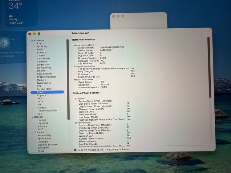Select ATA in the sidebar
The image size is (231, 173).
click(39, 43)
